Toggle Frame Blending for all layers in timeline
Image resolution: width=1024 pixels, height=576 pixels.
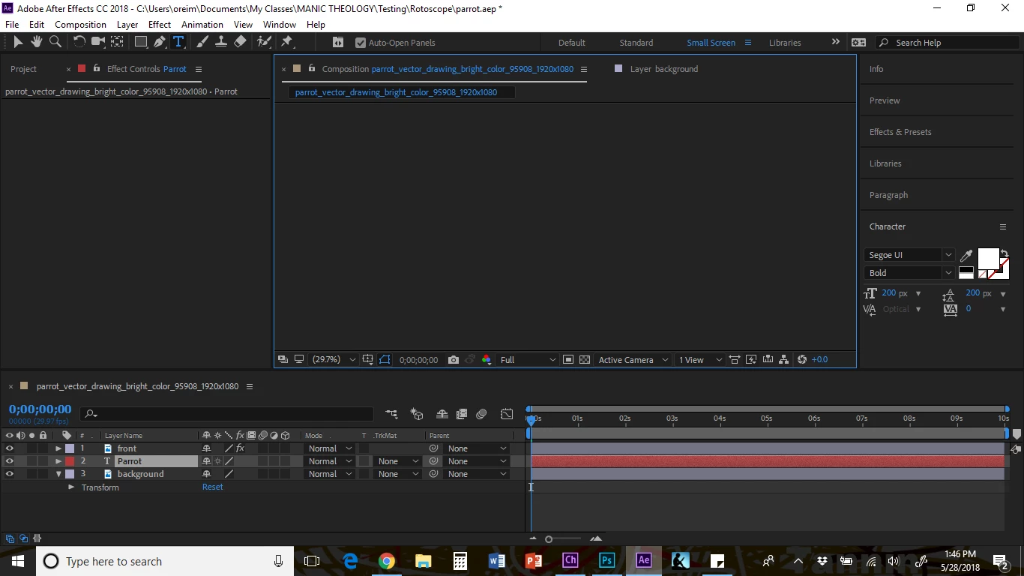tap(462, 414)
